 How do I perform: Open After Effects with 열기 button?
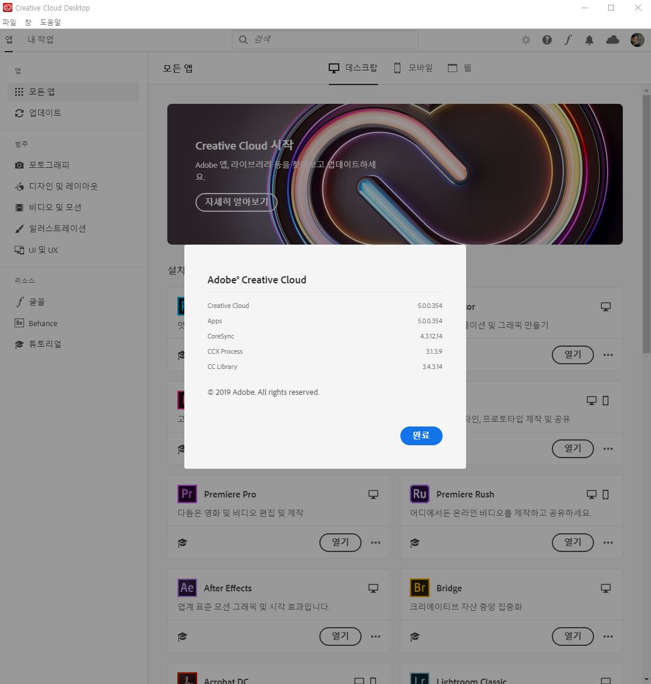click(x=340, y=636)
